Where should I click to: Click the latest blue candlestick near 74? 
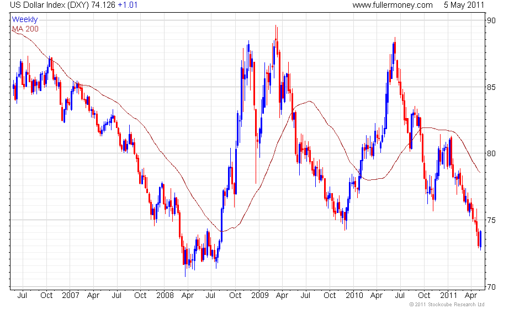(480, 240)
